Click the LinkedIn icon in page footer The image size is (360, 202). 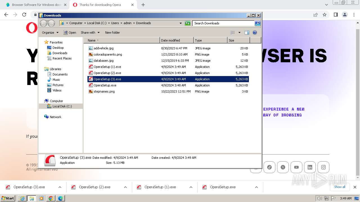pos(310,167)
